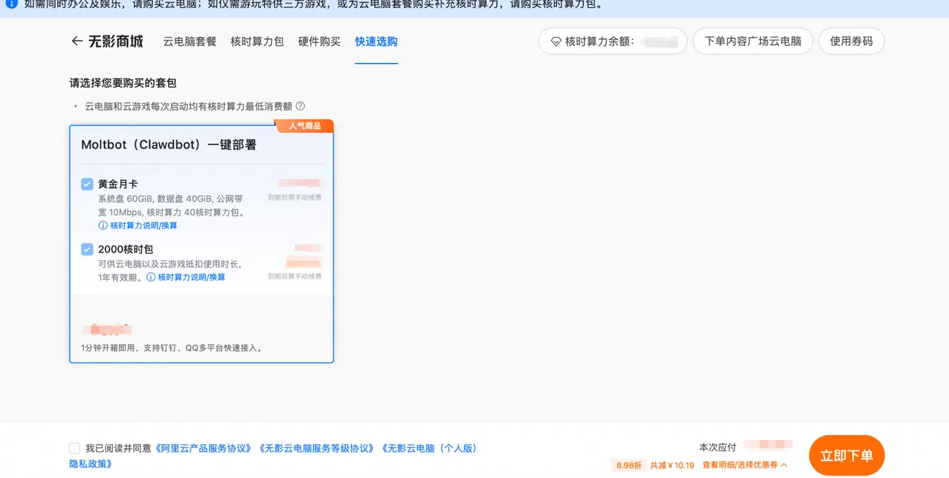Open 无影云电脑服务等级协议 link

point(317,448)
